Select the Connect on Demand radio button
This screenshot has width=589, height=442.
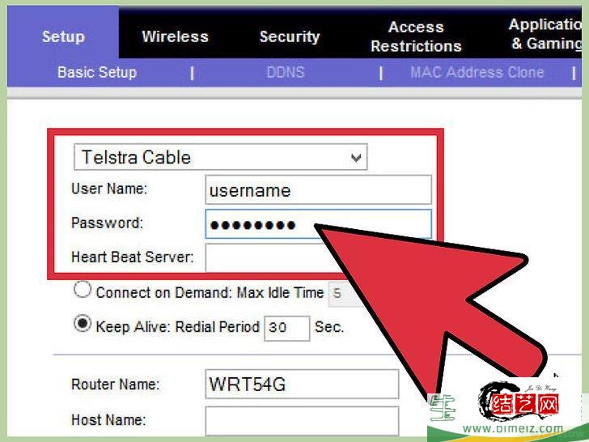83,290
